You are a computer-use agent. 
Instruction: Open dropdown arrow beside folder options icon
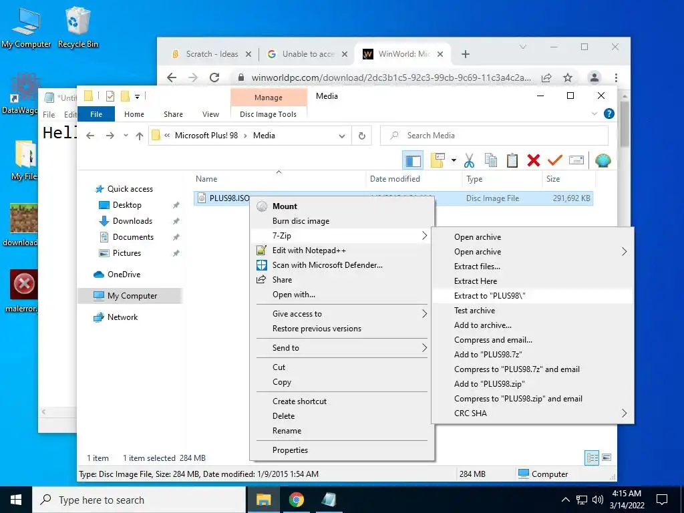click(454, 160)
